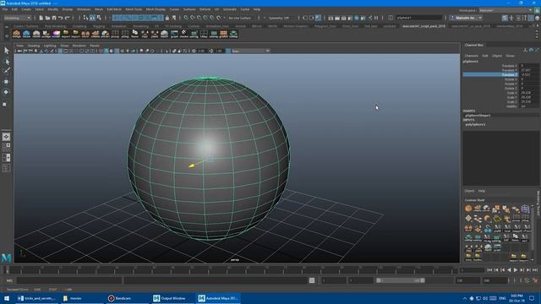Toggle select by object type mode

92,18
